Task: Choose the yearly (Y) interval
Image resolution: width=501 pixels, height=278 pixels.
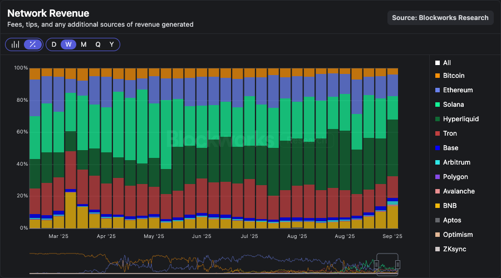Action: [112, 44]
